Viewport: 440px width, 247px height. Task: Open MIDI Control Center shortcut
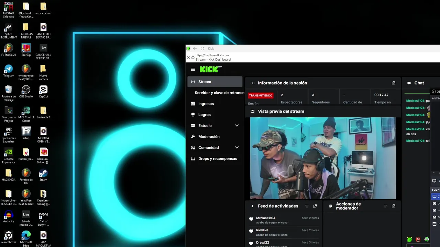pos(26,114)
